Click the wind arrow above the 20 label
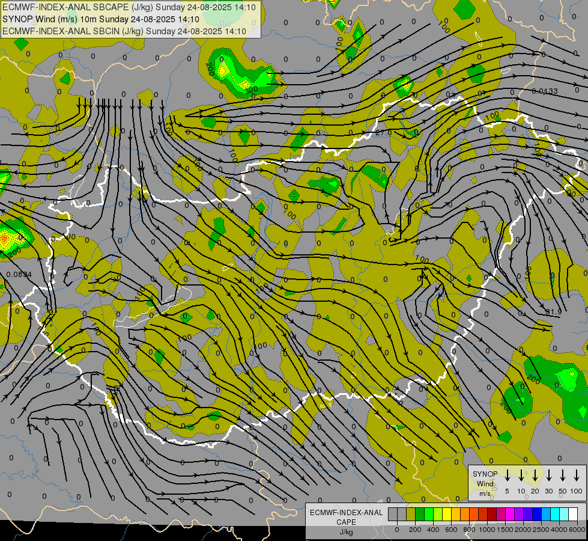This screenshot has height=541, width=588. [x=535, y=475]
